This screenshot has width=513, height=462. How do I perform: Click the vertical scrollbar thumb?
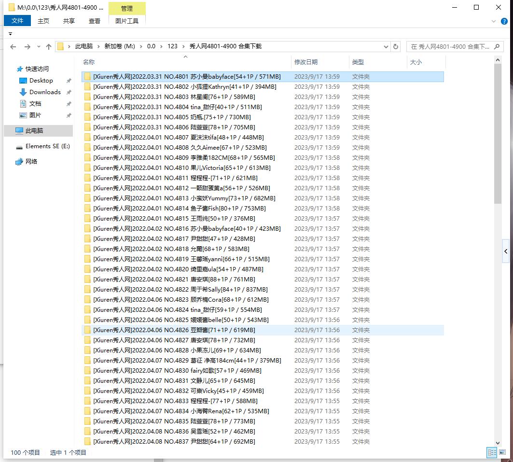[498, 134]
